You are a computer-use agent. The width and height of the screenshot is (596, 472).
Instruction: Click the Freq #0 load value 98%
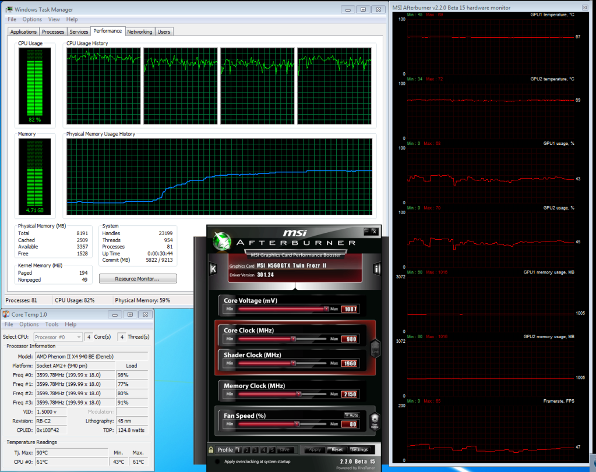click(x=132, y=375)
